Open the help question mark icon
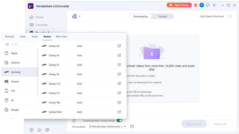This screenshot has width=239, height=134. point(31,130)
